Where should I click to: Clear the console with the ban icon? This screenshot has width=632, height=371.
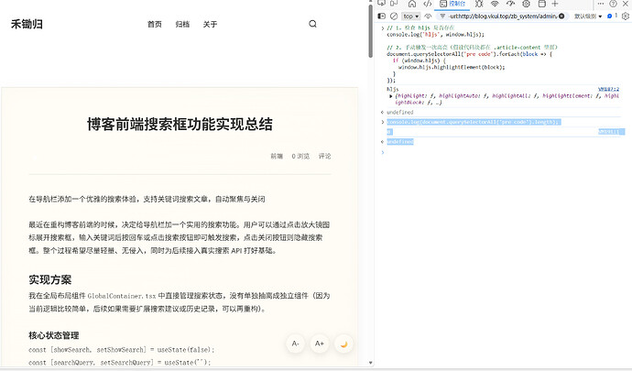point(395,16)
